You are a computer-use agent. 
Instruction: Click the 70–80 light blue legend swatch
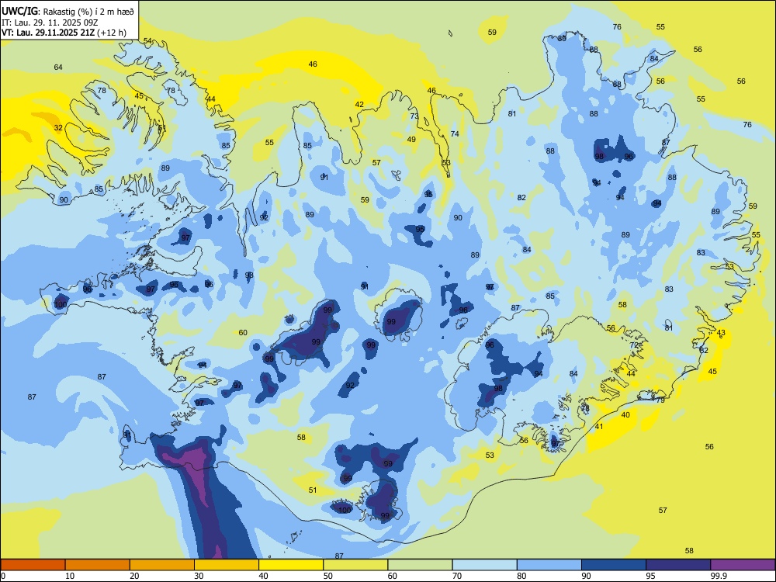[x=484, y=565]
